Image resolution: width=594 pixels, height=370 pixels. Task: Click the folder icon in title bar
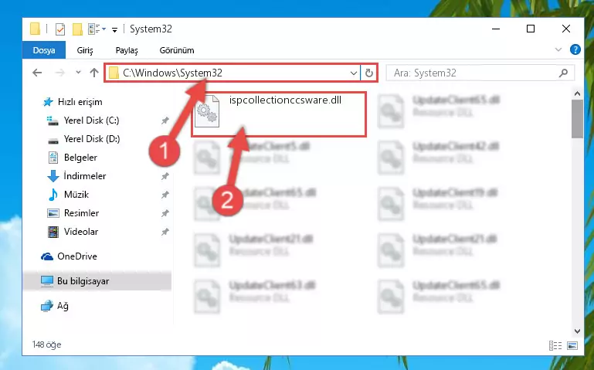tap(35, 29)
